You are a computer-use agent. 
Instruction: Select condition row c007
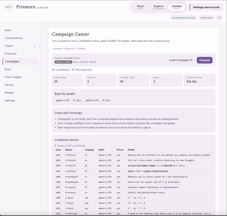pos(133,187)
